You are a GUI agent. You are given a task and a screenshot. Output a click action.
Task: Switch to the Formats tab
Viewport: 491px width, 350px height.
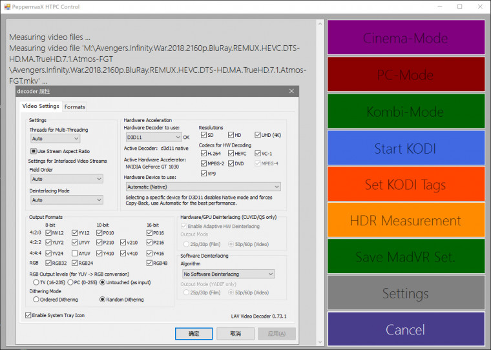(74, 107)
